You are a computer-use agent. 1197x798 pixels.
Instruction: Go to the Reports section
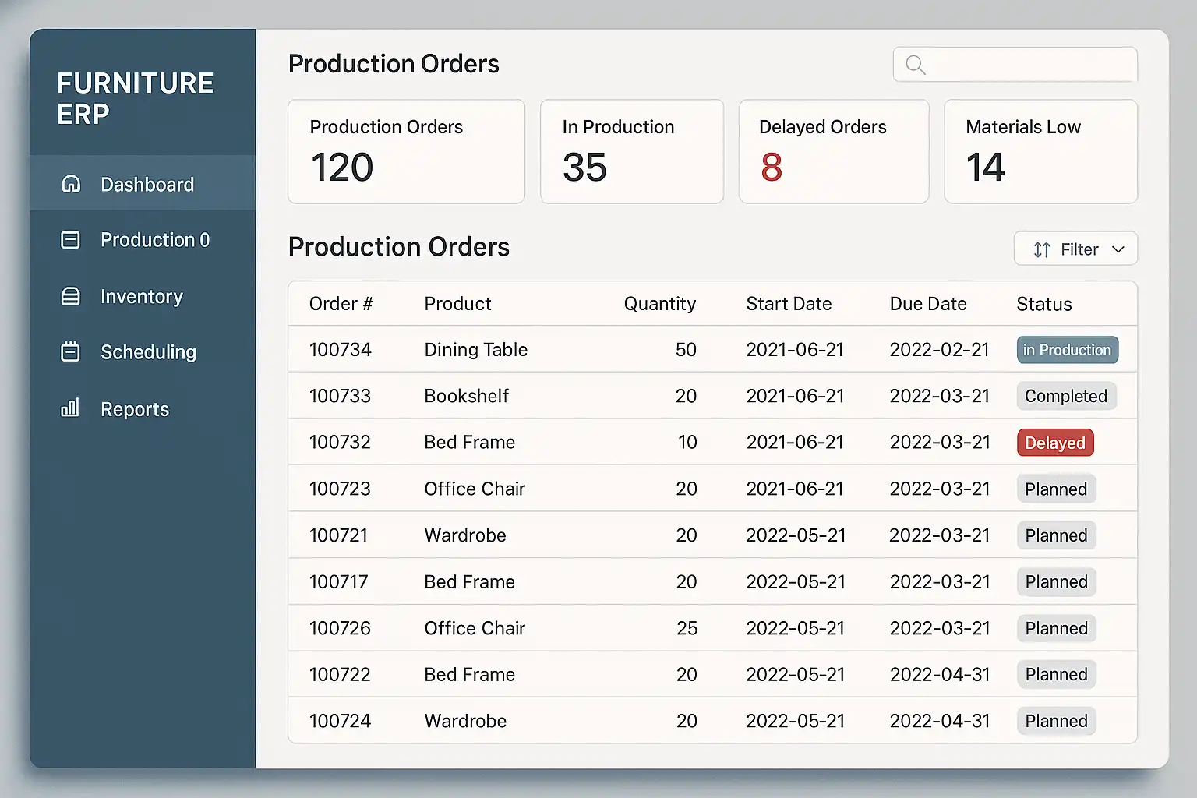pos(134,409)
